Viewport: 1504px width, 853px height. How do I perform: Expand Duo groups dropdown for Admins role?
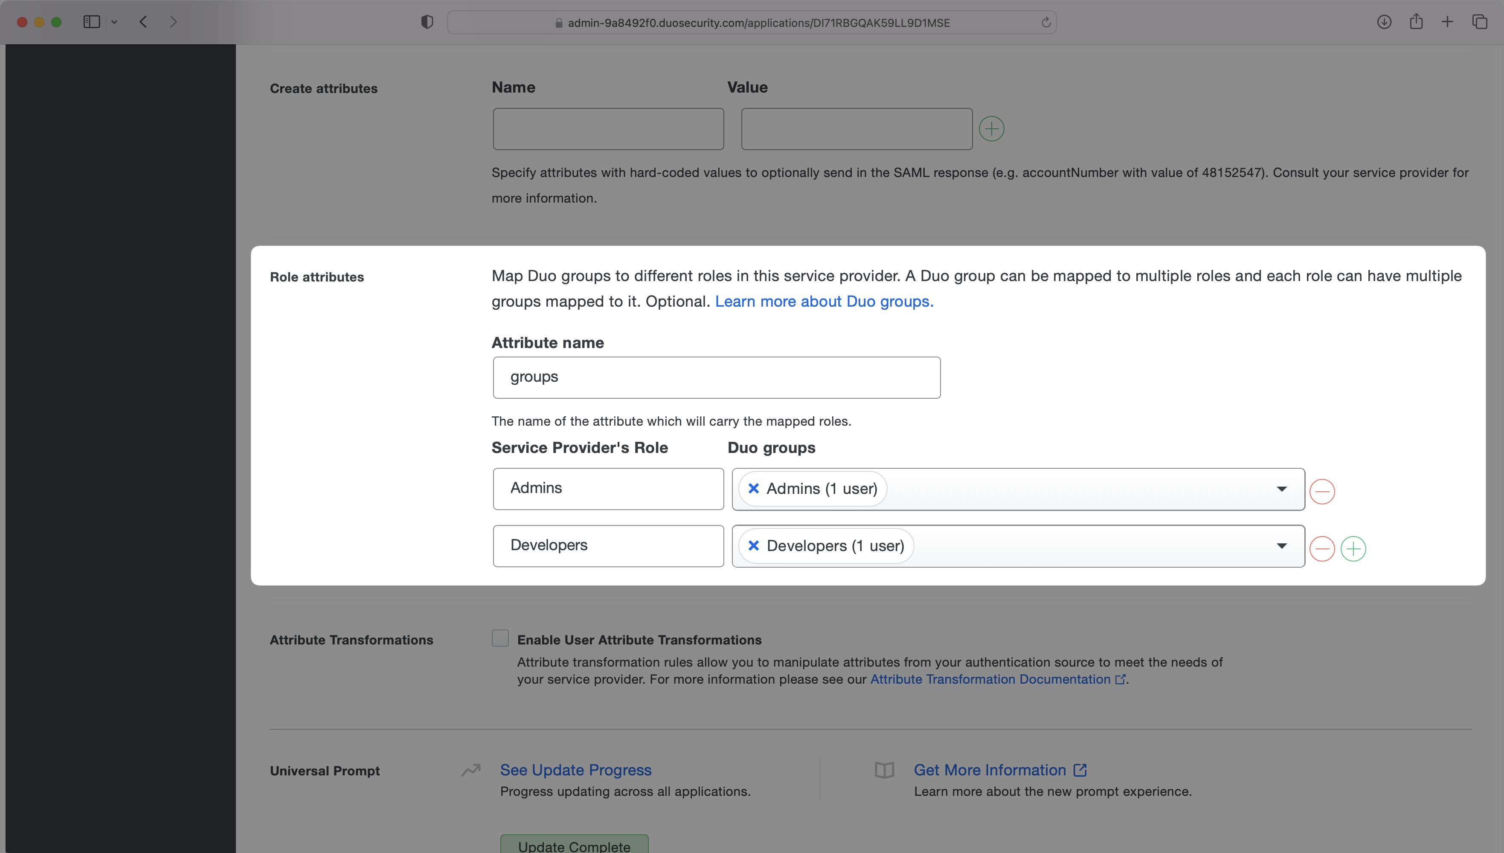click(x=1281, y=489)
